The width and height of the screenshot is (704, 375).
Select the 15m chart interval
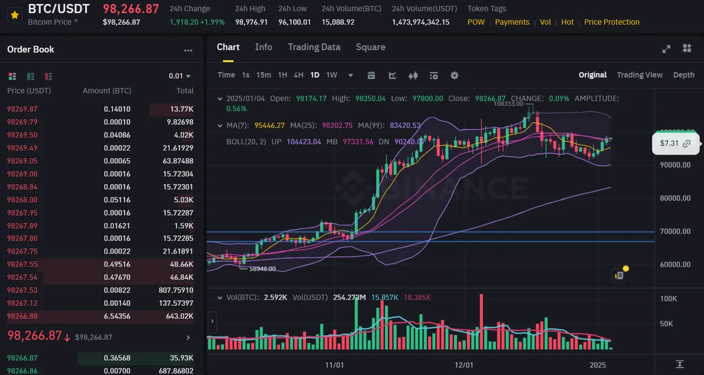point(263,75)
